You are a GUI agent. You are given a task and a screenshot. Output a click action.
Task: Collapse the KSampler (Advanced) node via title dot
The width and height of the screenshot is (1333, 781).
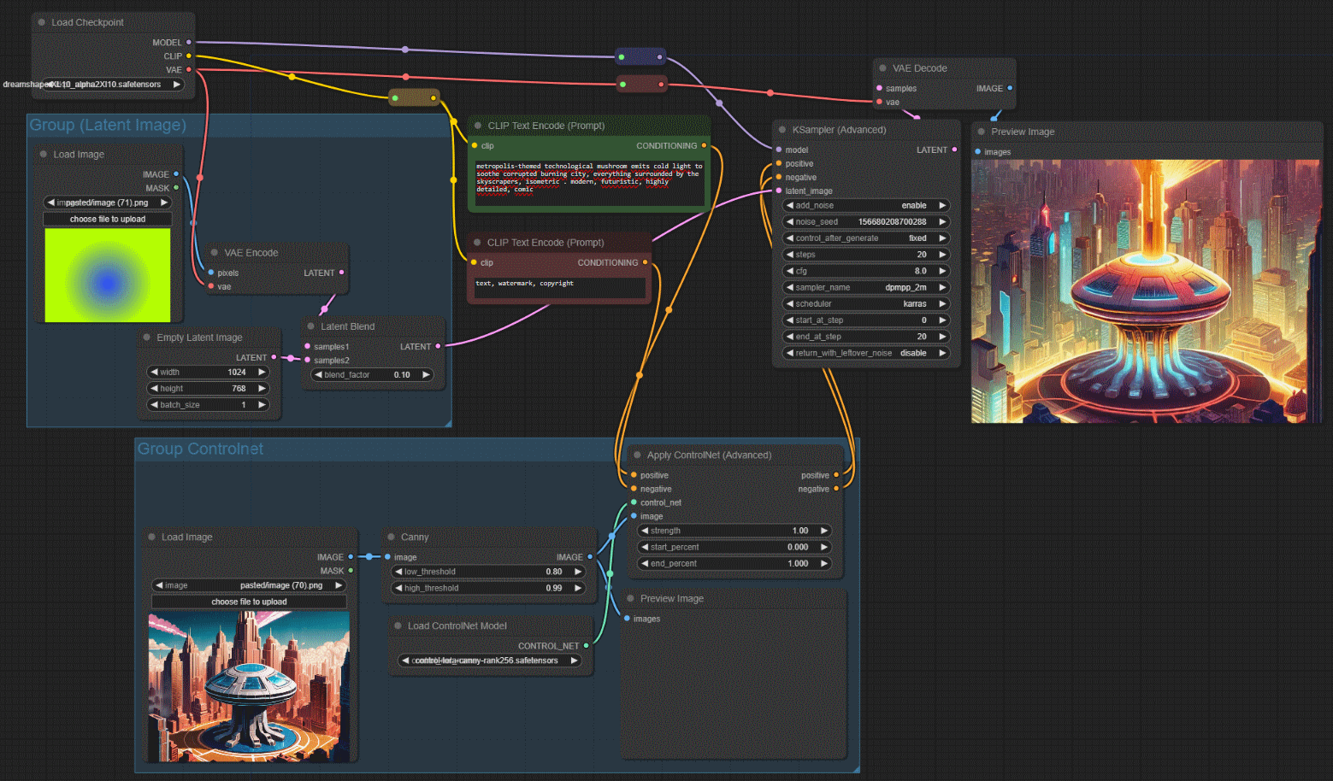click(x=782, y=130)
